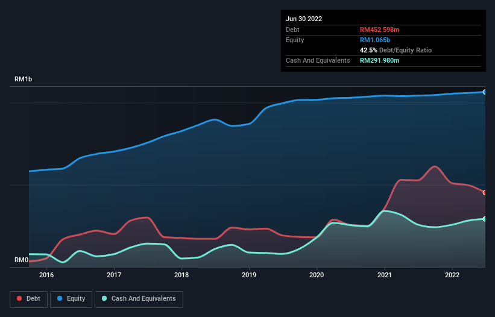Click the RM1.065b equity value
Screen dimensions: 495x317
point(375,40)
